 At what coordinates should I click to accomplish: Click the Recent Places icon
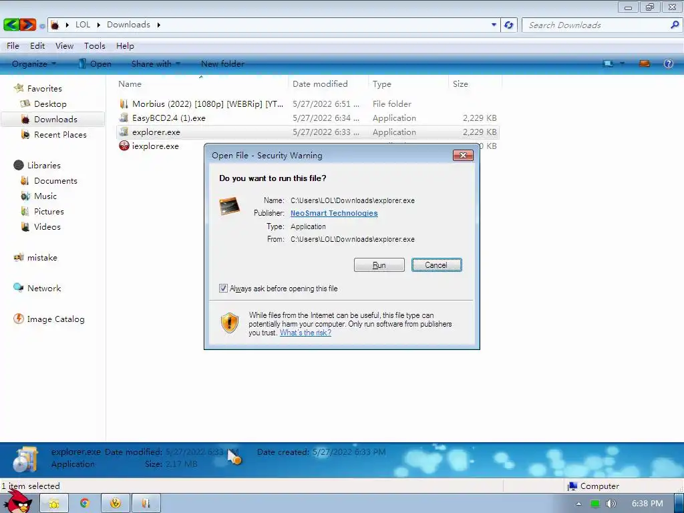pyautogui.click(x=25, y=135)
